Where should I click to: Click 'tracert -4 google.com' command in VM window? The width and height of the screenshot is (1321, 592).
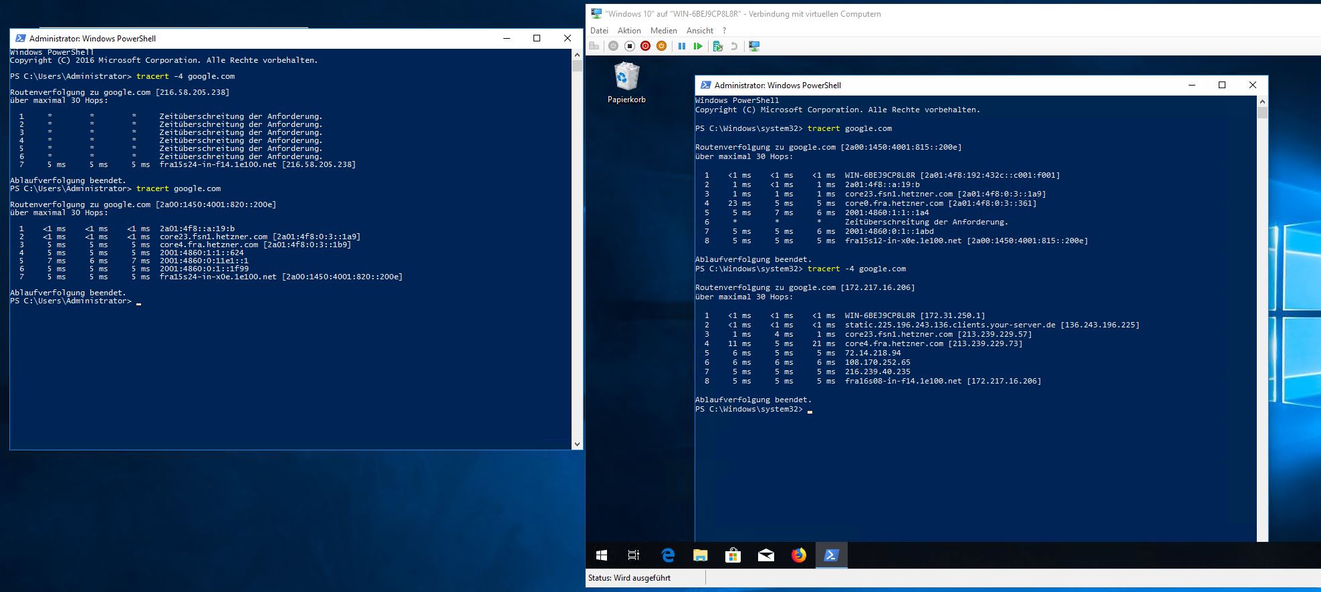(857, 269)
